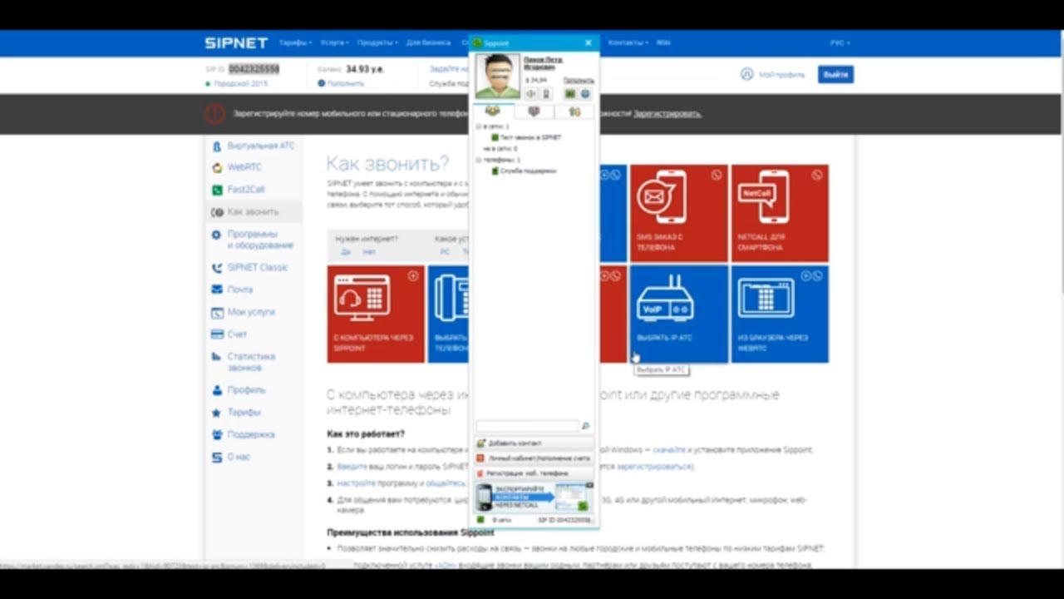Click 'С компьютера через Sippoint' tile
The width and height of the screenshot is (1064, 599).
376,314
